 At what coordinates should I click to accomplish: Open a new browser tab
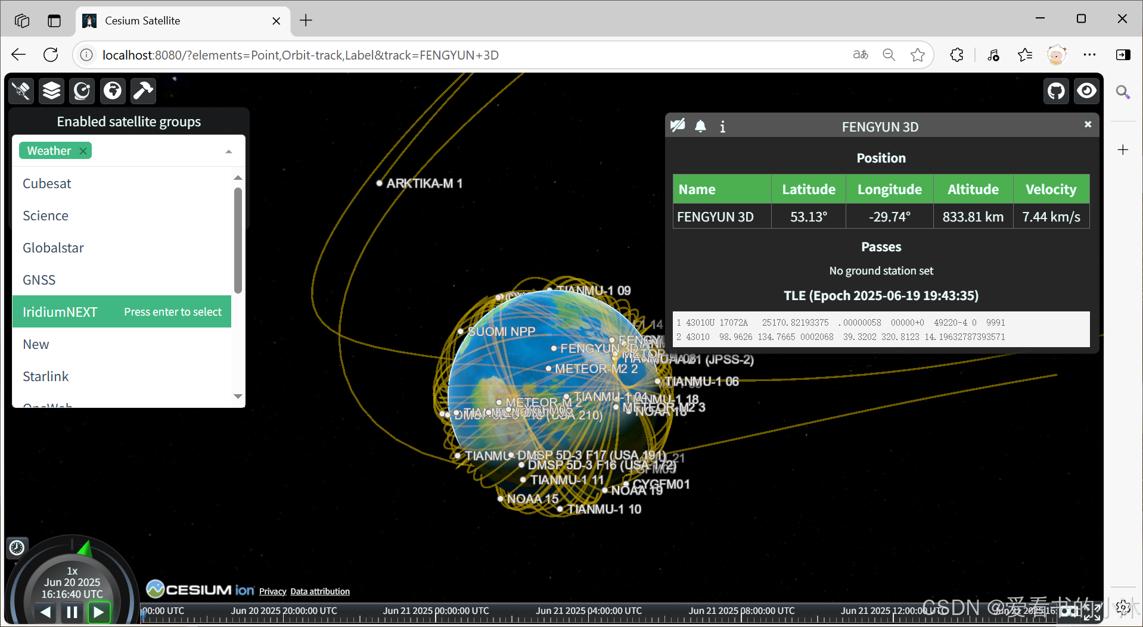pyautogui.click(x=306, y=20)
